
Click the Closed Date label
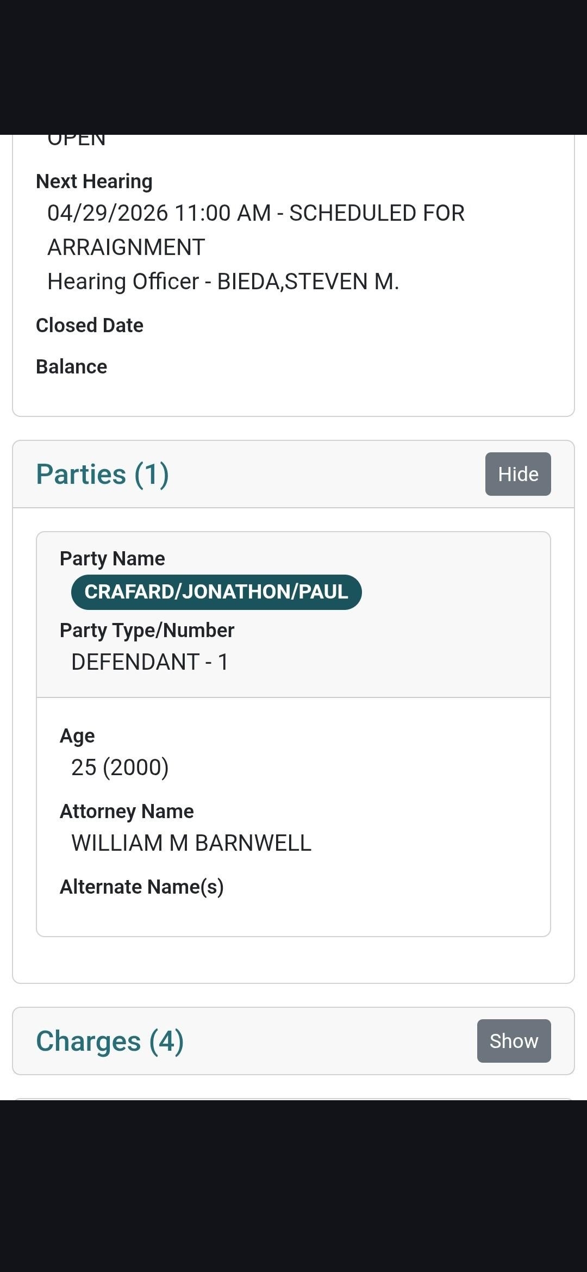click(x=90, y=326)
